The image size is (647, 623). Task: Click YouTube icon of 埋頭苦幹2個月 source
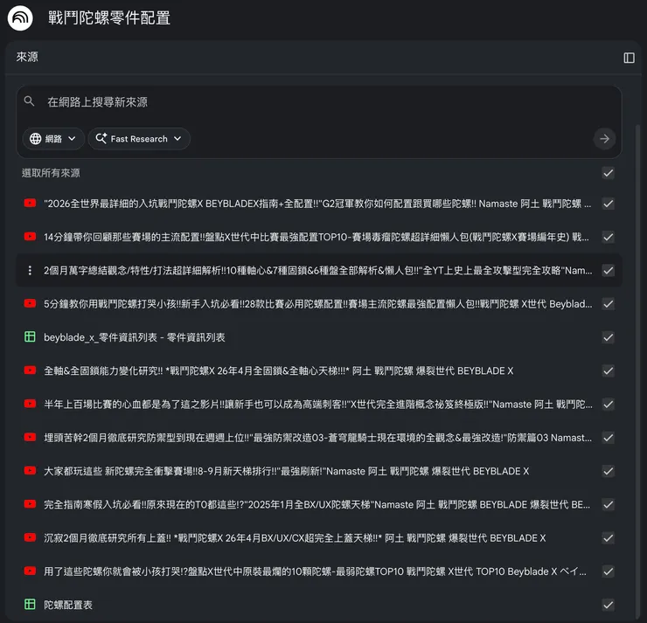(30, 437)
